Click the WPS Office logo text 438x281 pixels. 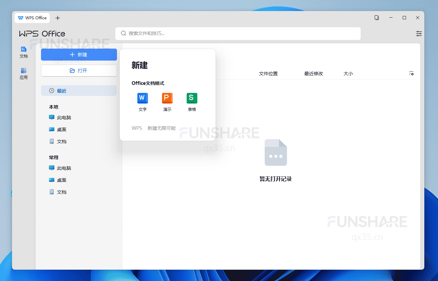pyautogui.click(x=42, y=34)
